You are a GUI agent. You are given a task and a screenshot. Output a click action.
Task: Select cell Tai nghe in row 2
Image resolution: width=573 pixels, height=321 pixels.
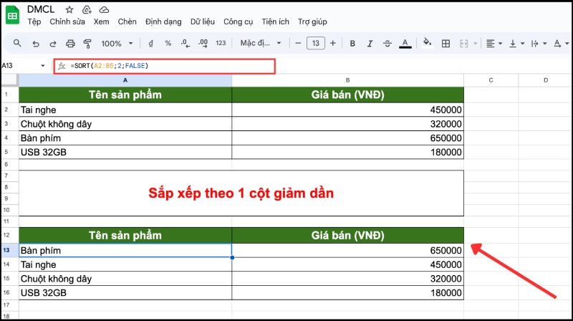tap(125, 110)
